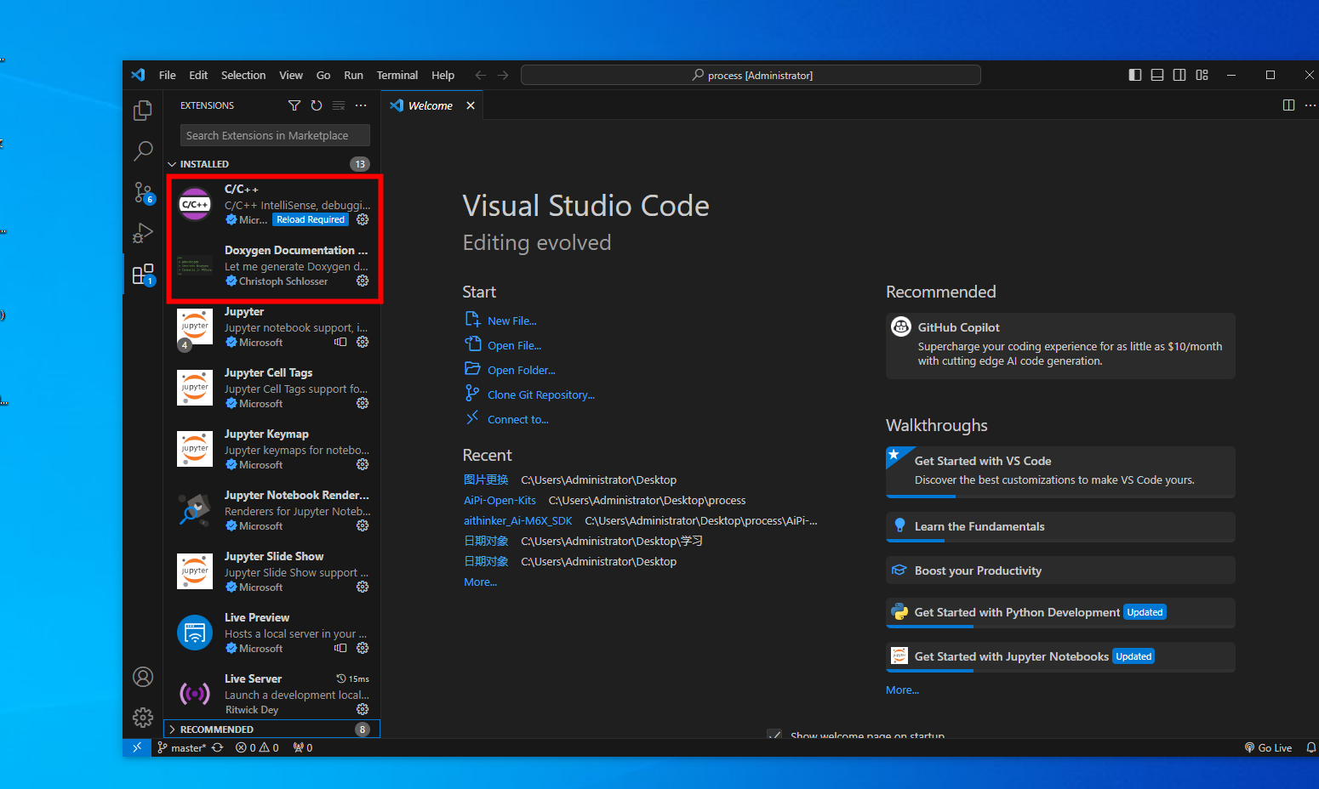
Task: Open the Selection menu
Action: point(243,75)
